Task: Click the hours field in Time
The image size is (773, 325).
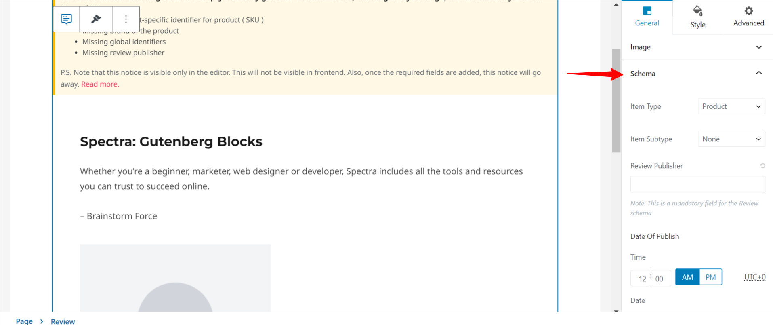Action: tap(642, 279)
